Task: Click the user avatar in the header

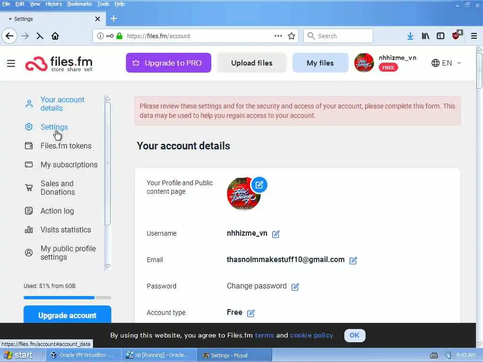Action: click(364, 63)
